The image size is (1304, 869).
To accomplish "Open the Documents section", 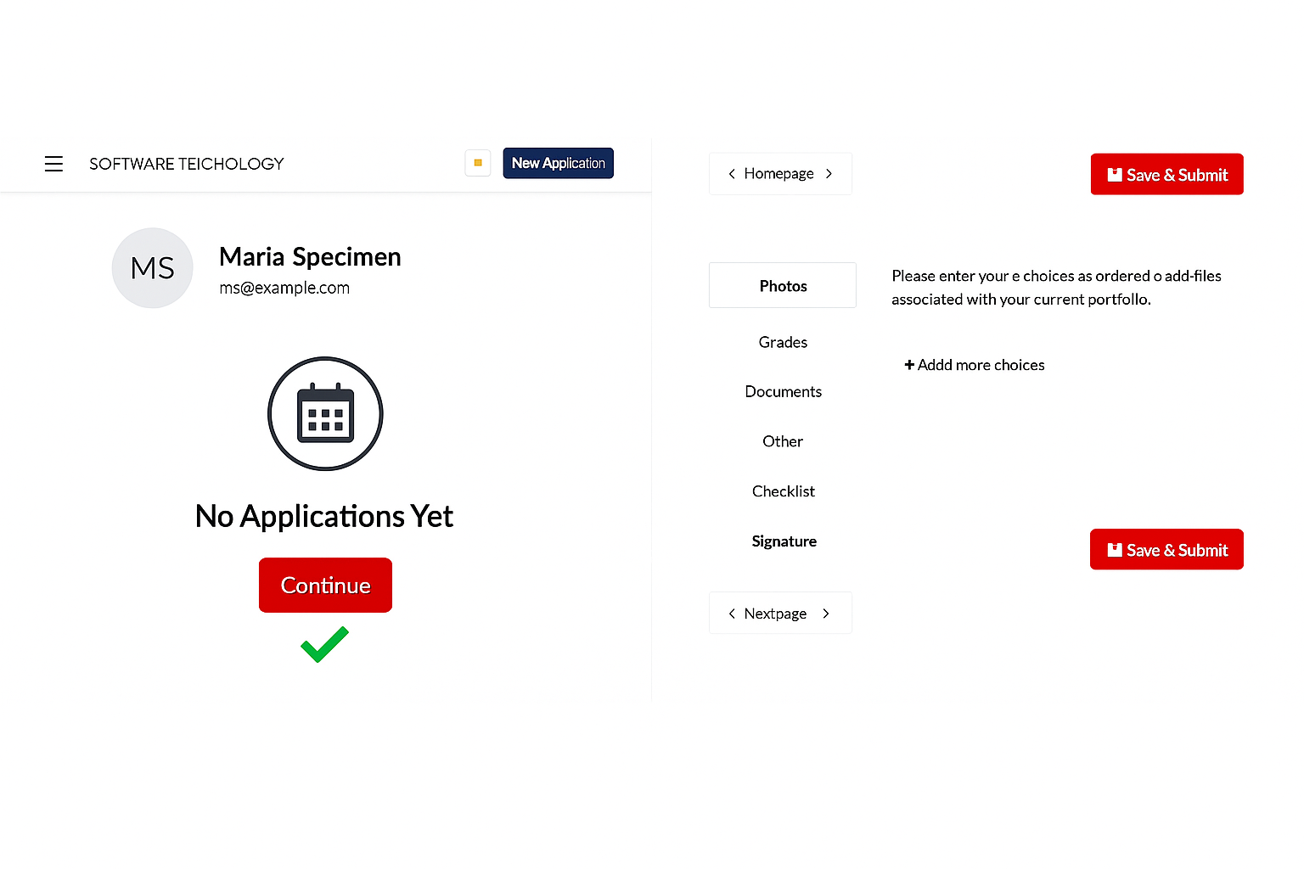I will pyautogui.click(x=783, y=391).
